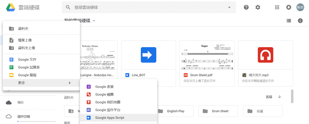Click the folder upload icon
The height and width of the screenshot is (124, 309).
(11, 48)
